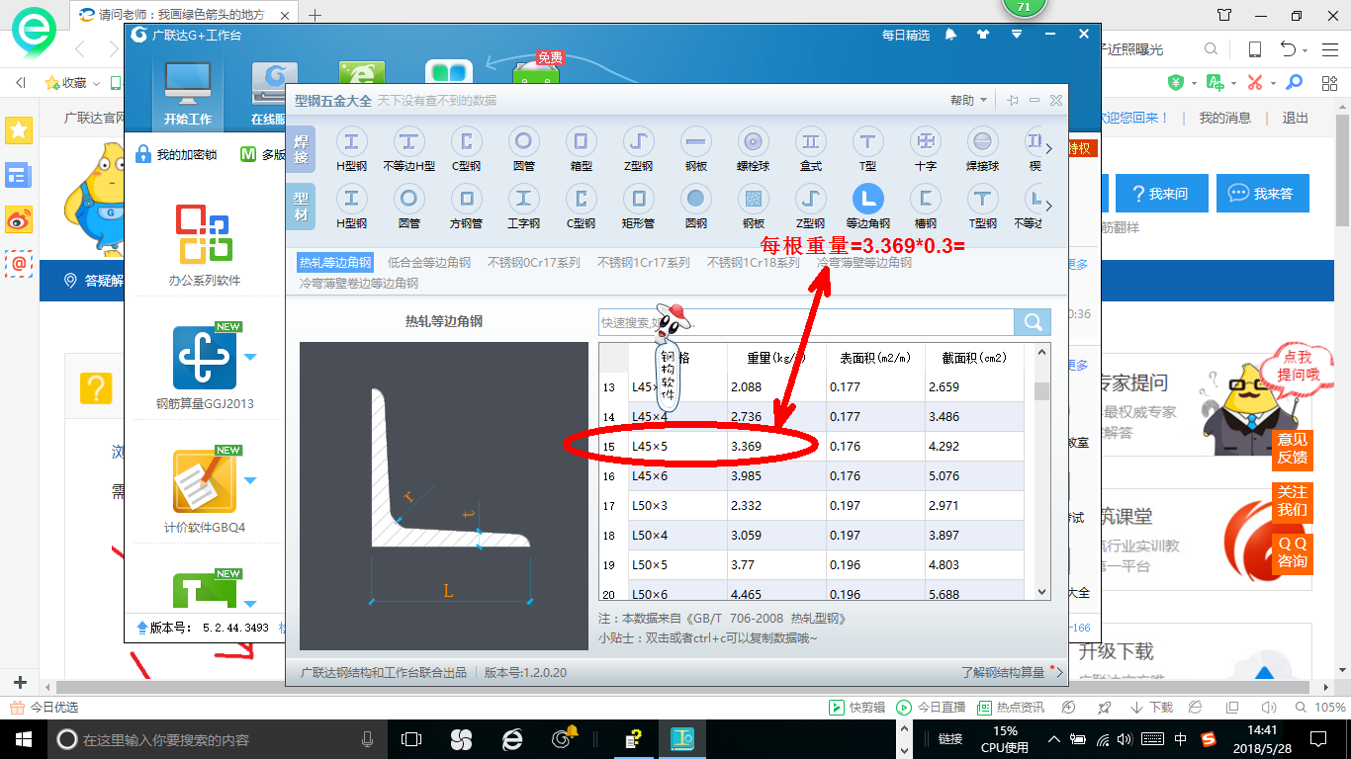Open the mail @ sidebar icon
The width and height of the screenshot is (1351, 759).
(19, 263)
